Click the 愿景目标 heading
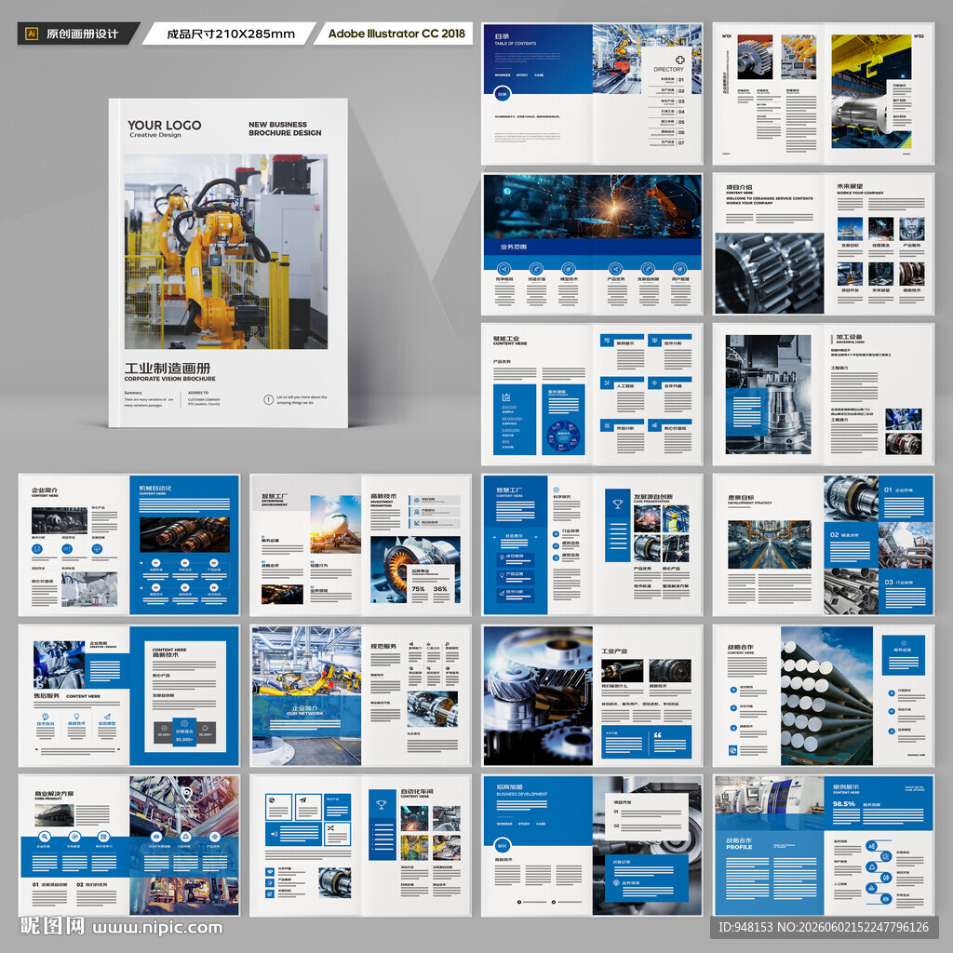953x953 pixels. 741,497
